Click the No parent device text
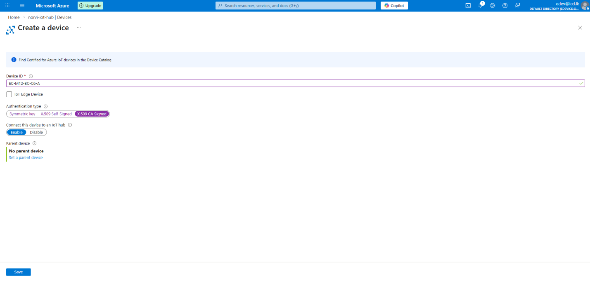590x281 pixels. pos(26,151)
